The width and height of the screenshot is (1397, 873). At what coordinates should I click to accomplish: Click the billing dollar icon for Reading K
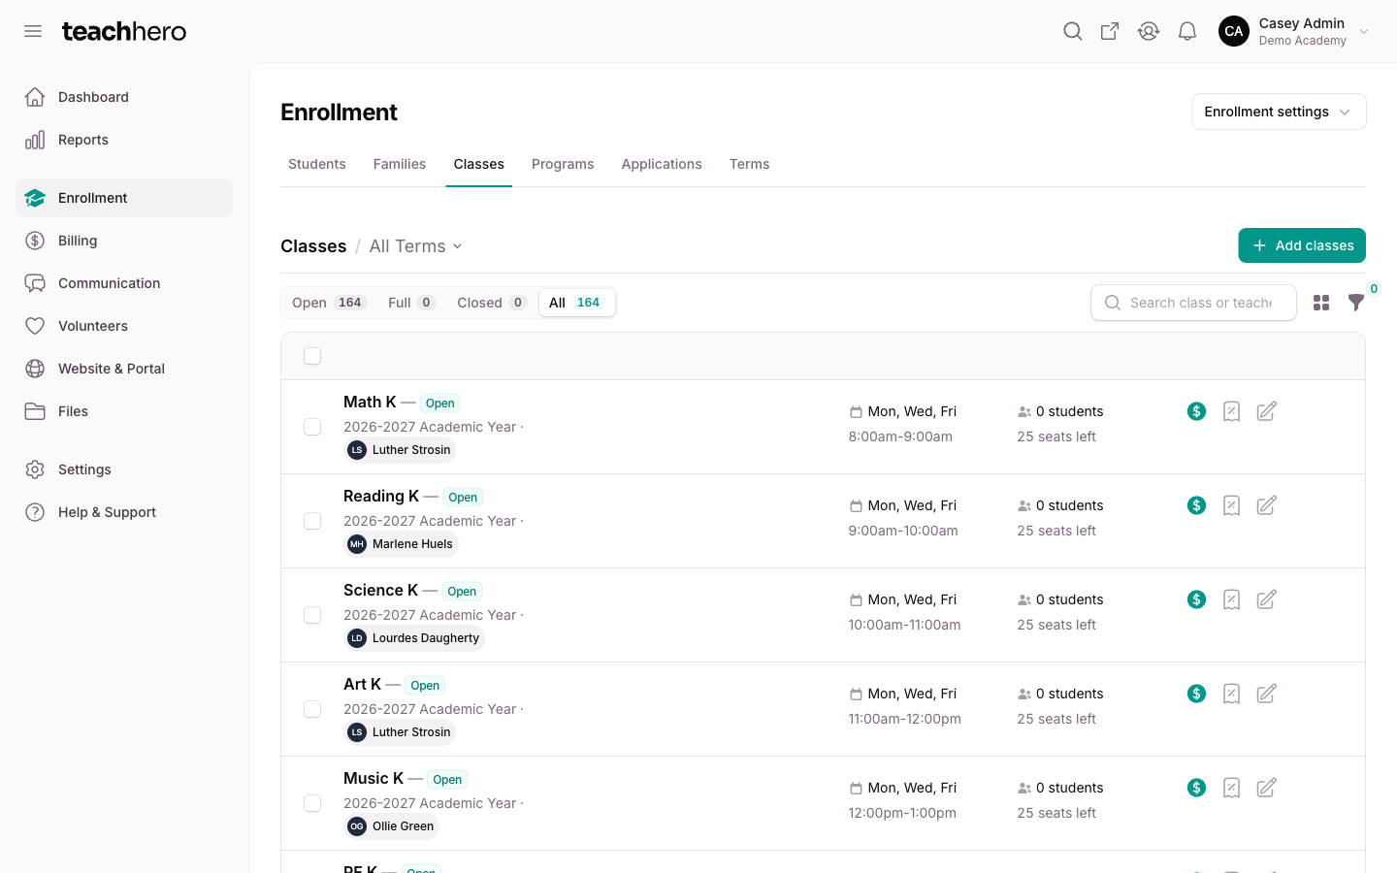click(x=1196, y=505)
